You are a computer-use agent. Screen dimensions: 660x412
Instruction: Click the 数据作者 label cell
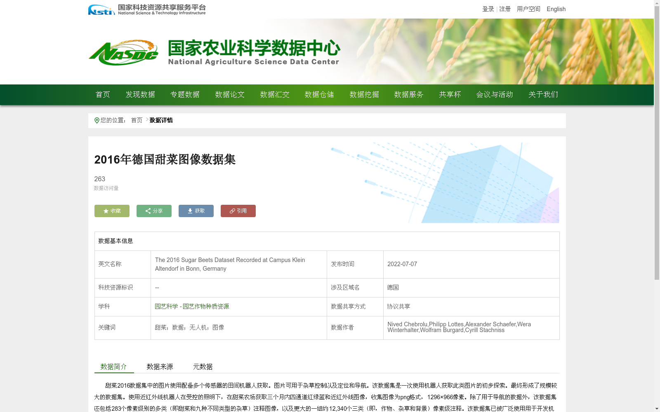(x=355, y=328)
